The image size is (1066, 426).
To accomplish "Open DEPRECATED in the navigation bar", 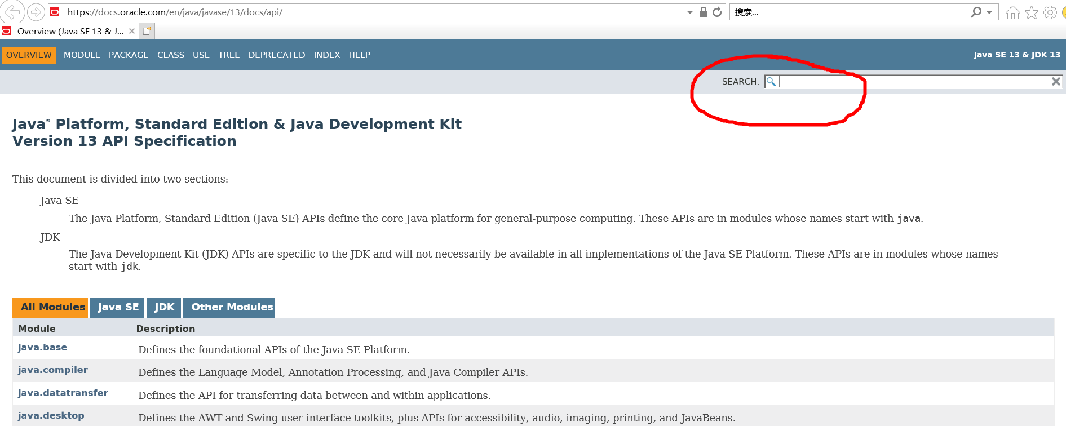I will click(277, 55).
